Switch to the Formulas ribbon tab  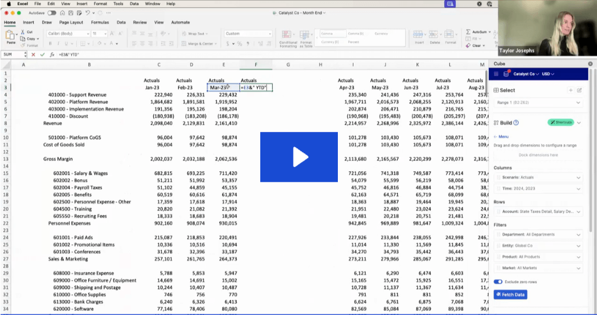point(100,22)
